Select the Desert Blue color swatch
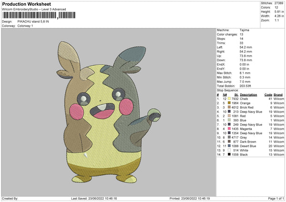The width and height of the screenshot is (286, 202). pyautogui.click(x=229, y=146)
